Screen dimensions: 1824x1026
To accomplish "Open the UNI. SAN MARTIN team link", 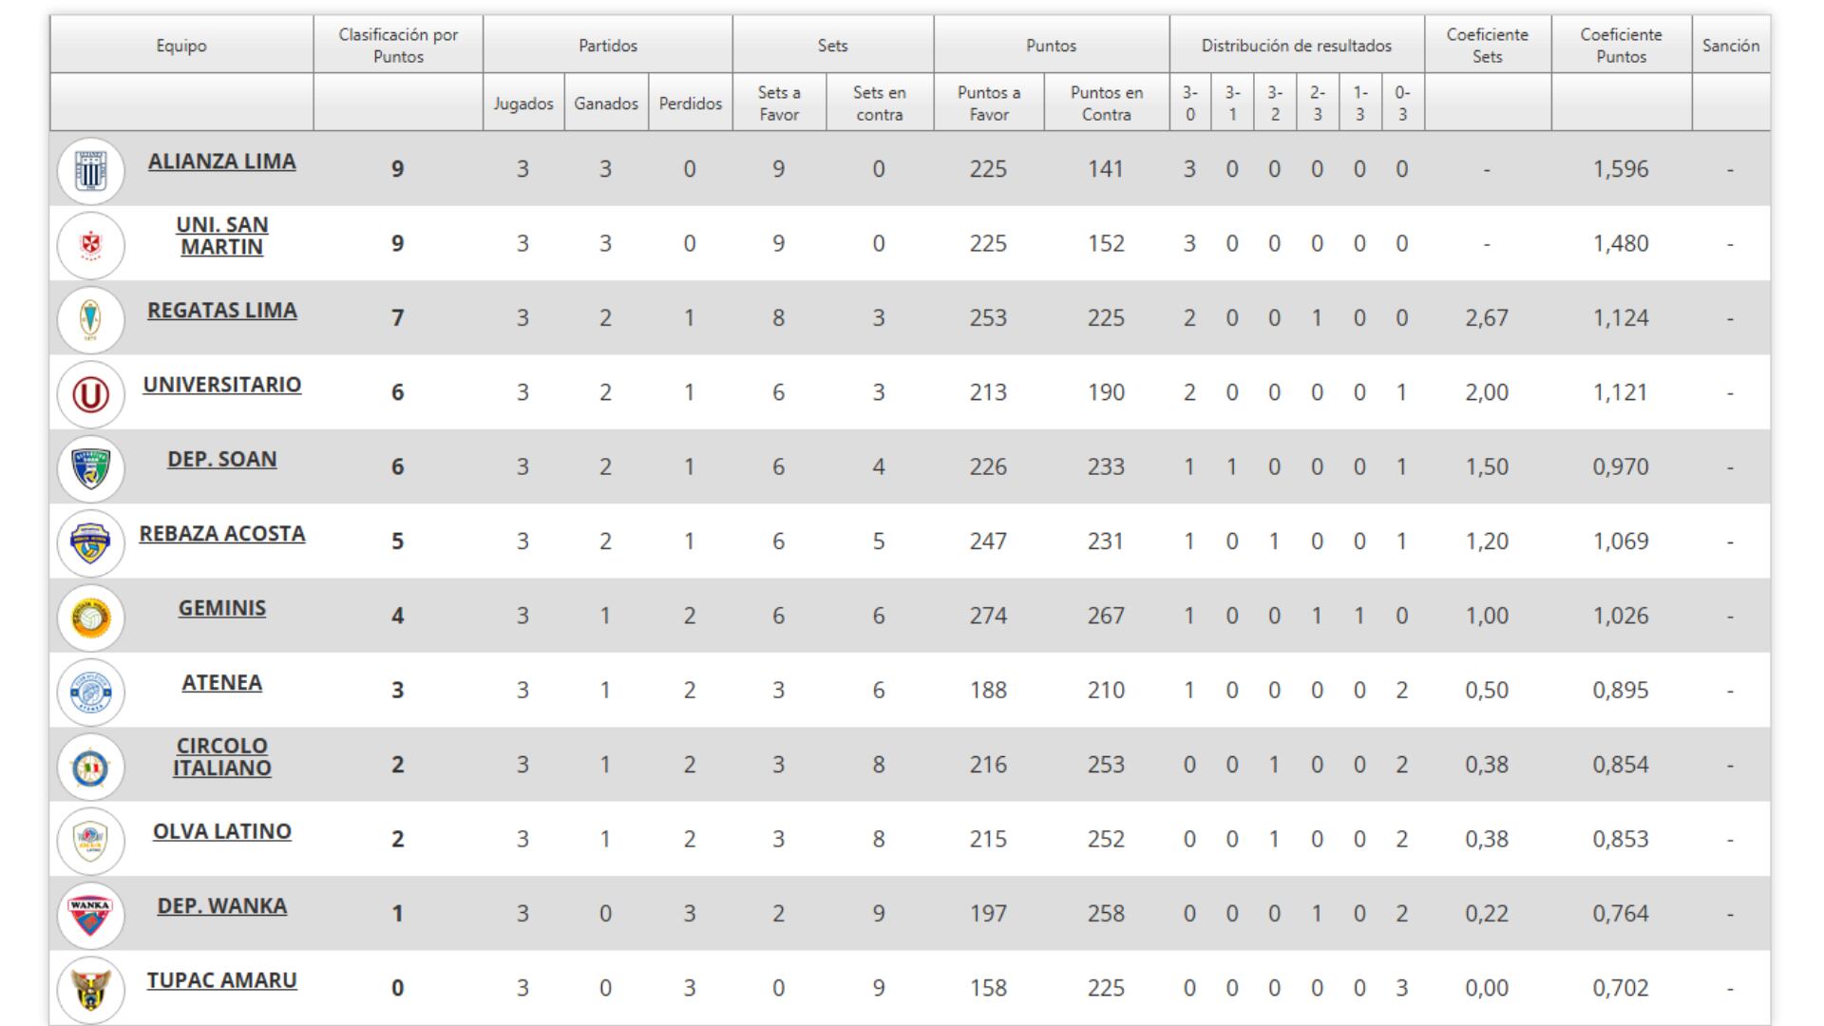I will 221,236.
